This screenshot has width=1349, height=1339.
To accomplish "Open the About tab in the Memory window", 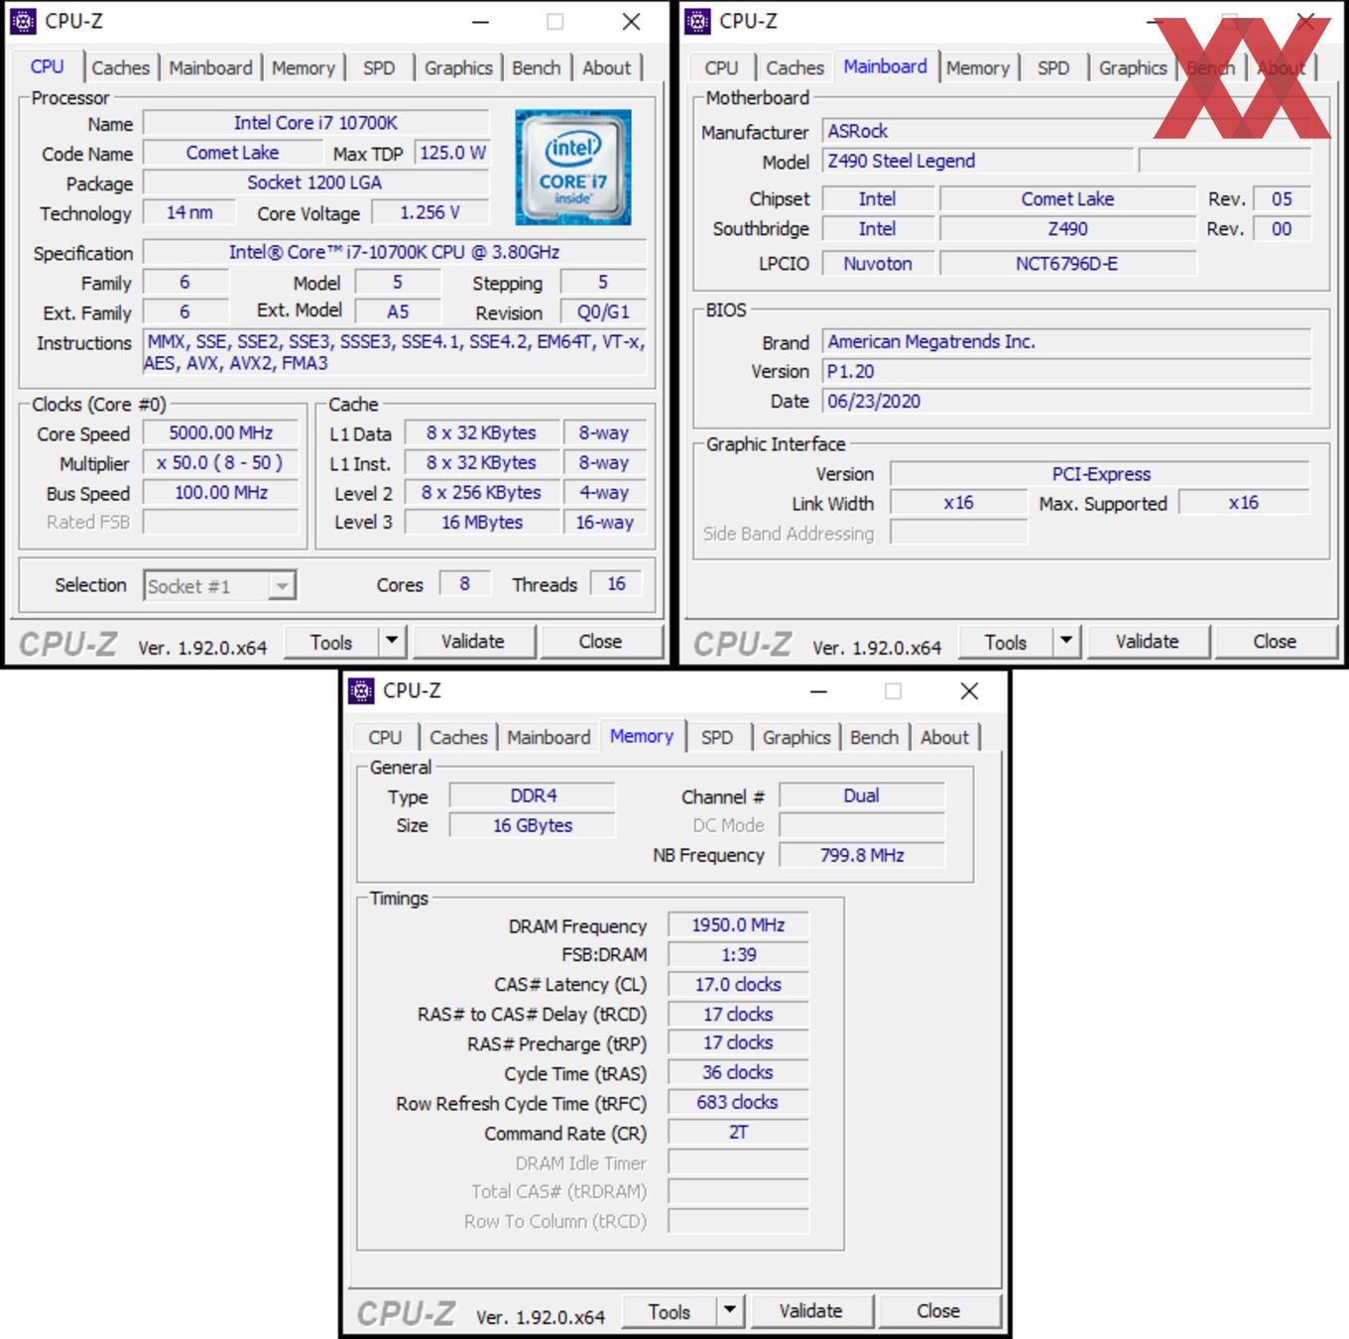I will (x=944, y=737).
